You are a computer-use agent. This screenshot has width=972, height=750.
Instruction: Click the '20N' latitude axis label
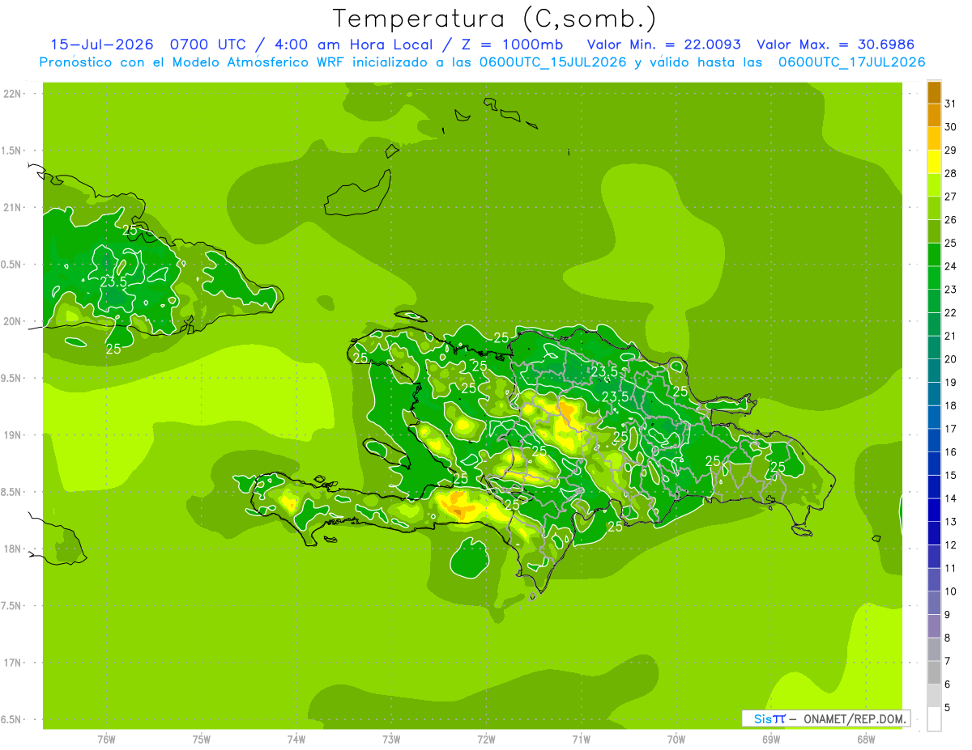pyautogui.click(x=12, y=321)
